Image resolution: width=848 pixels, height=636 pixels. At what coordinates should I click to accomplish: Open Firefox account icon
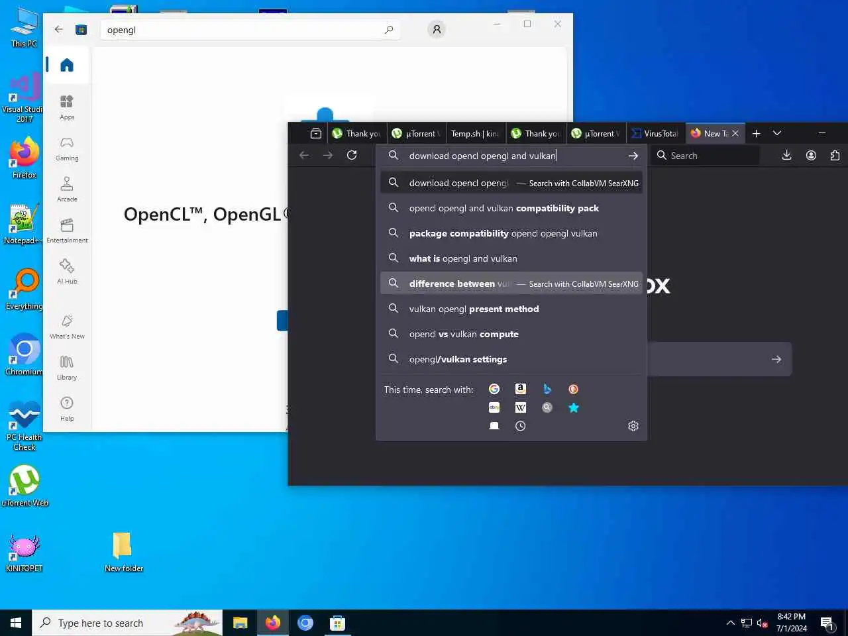(811, 155)
